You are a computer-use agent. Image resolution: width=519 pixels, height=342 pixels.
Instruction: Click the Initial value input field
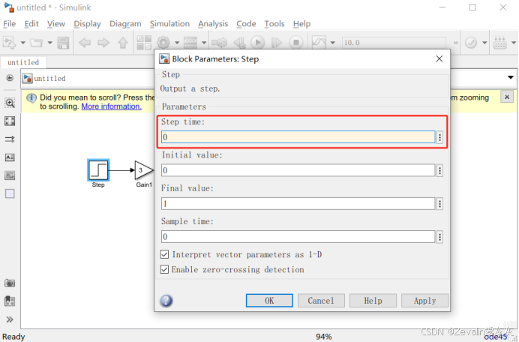tap(298, 170)
